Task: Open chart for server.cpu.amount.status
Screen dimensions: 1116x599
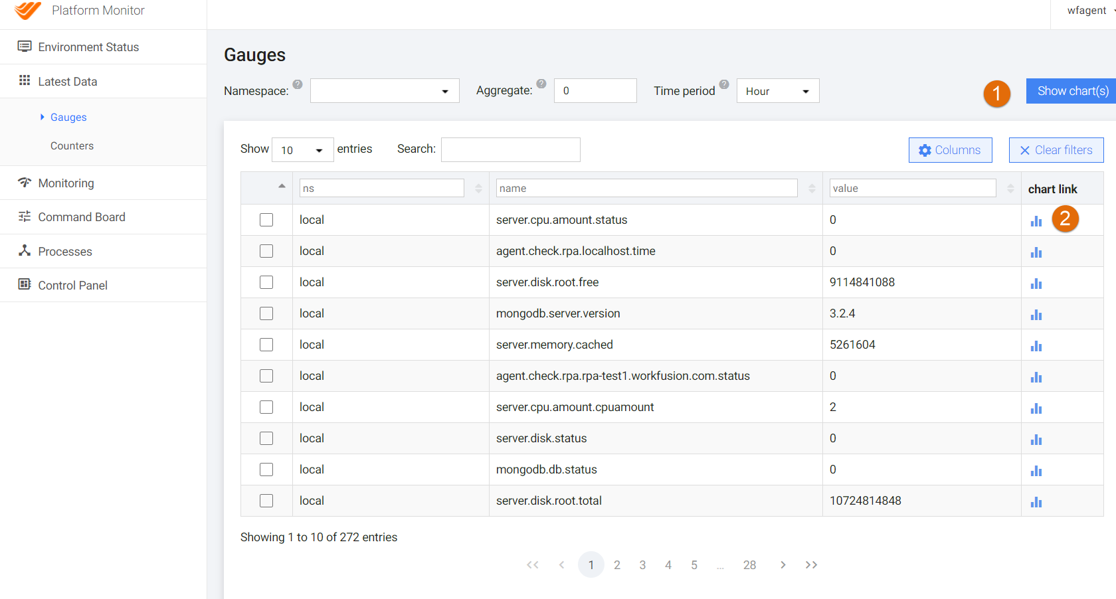Action: (x=1036, y=221)
